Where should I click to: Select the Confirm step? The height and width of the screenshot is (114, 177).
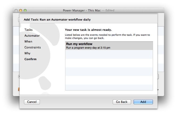tap(30, 59)
